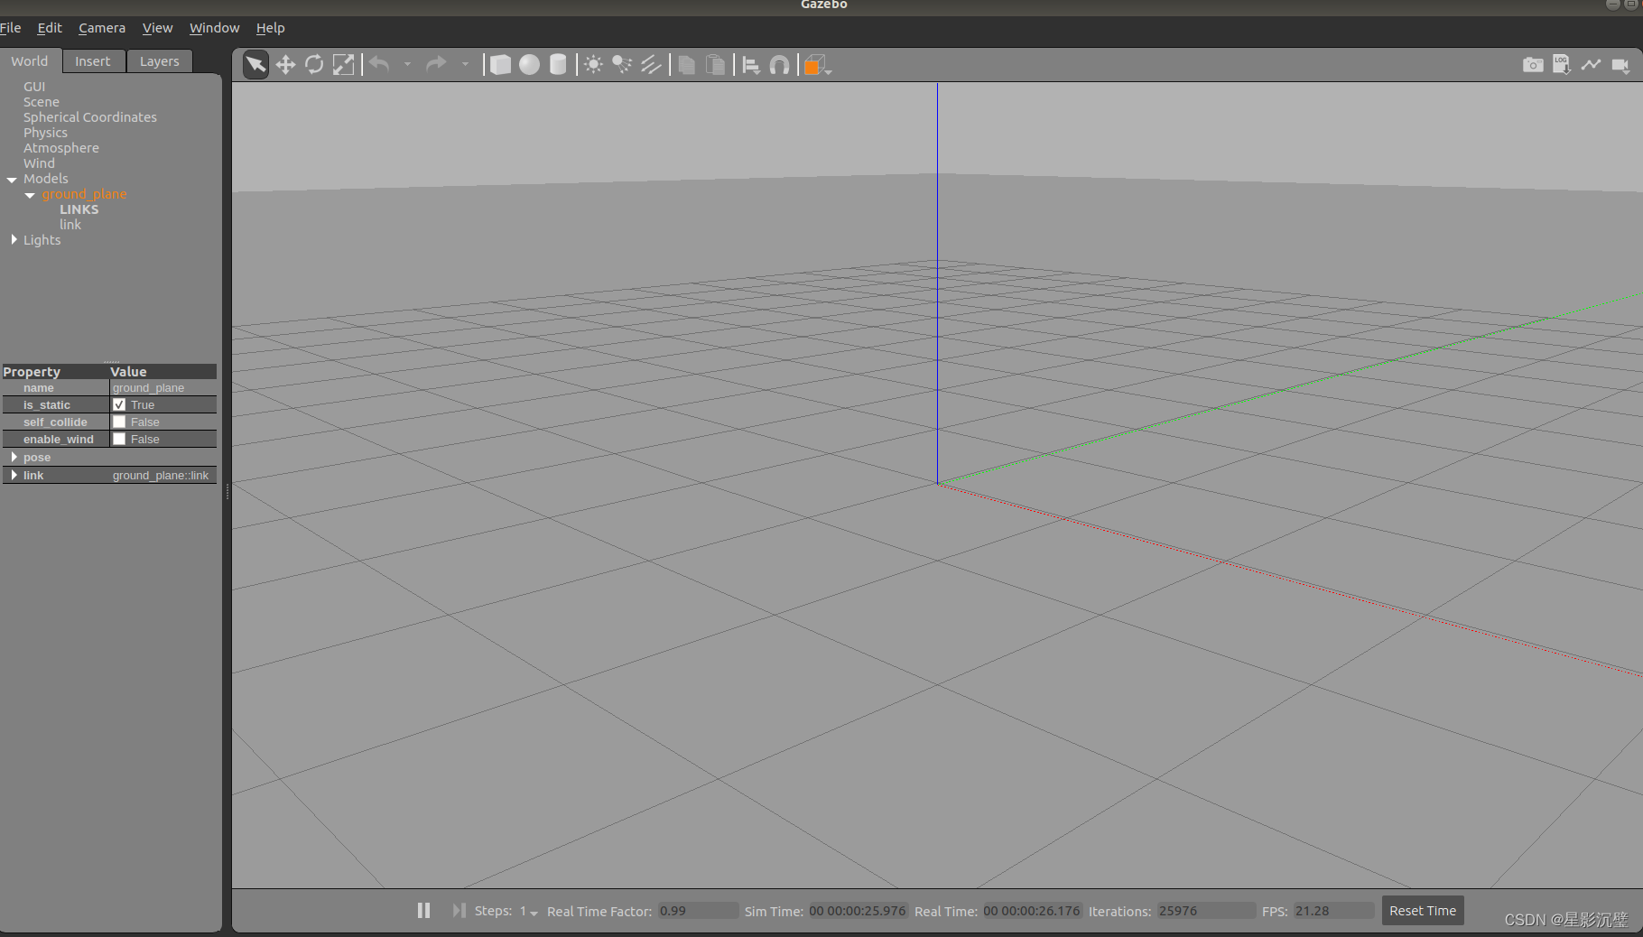
Task: Open the Edit menu
Action: [50, 28]
